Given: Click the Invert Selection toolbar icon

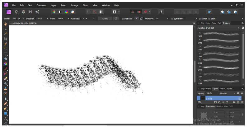Looking at the screenshot, I should (101, 12).
